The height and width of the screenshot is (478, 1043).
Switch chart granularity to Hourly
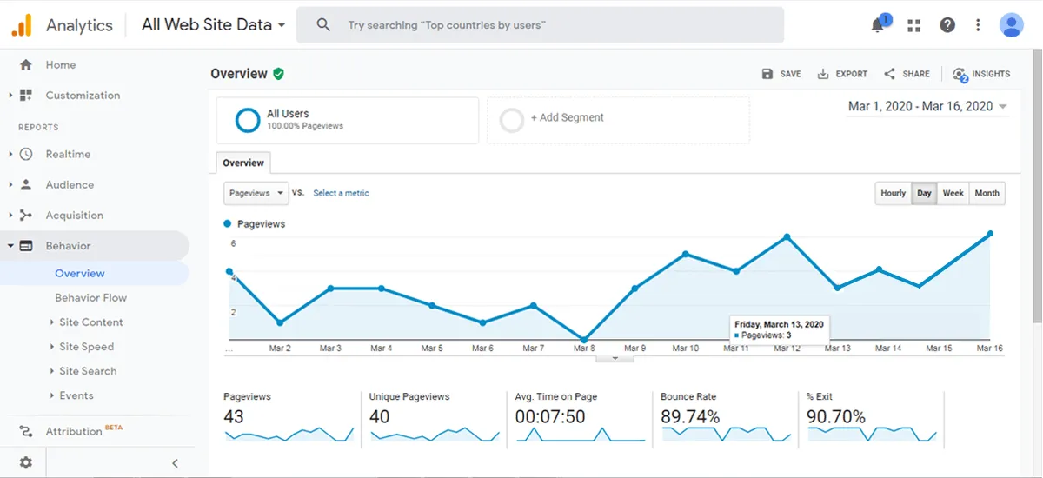[x=893, y=193]
